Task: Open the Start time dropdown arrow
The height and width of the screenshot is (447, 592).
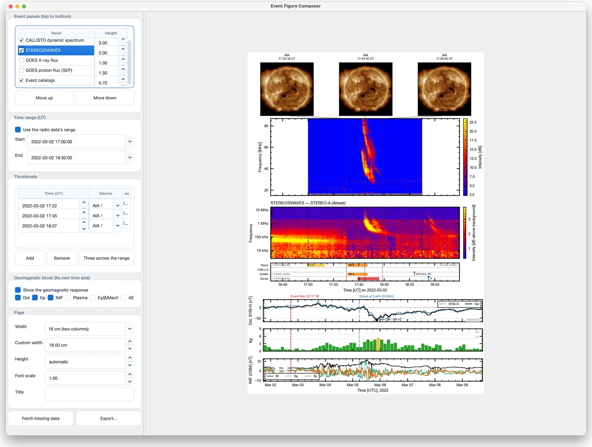Action: [130, 141]
